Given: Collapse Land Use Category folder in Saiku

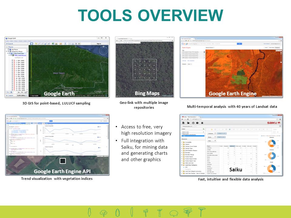Looking at the screenshot, I should tap(182, 165).
